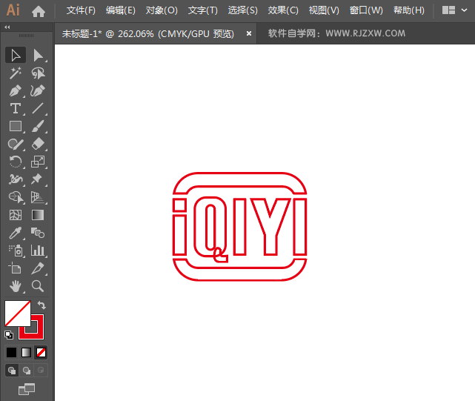
Task: Select the Magic Wand tool
Action: 16,73
